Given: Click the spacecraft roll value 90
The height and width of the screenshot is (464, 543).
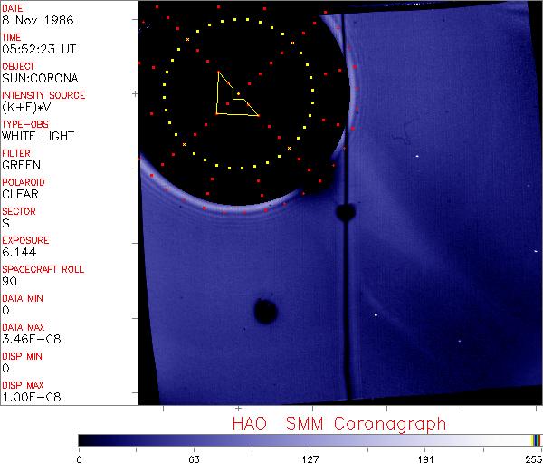Looking at the screenshot, I should tap(9, 281).
